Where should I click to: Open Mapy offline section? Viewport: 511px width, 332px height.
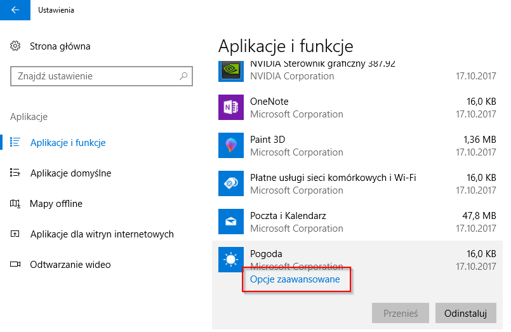56,204
